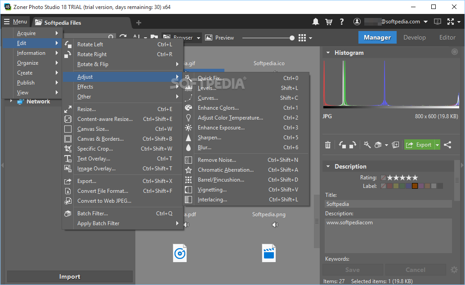
Task: Choose Adjust Color Temperature from submenu
Action: pos(246,118)
